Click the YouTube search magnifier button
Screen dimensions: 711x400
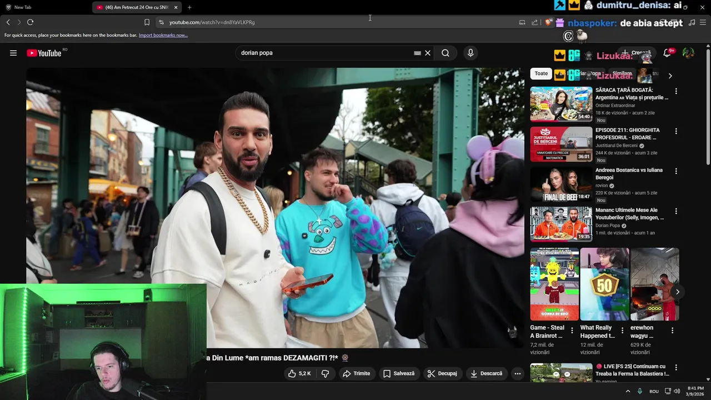[445, 53]
